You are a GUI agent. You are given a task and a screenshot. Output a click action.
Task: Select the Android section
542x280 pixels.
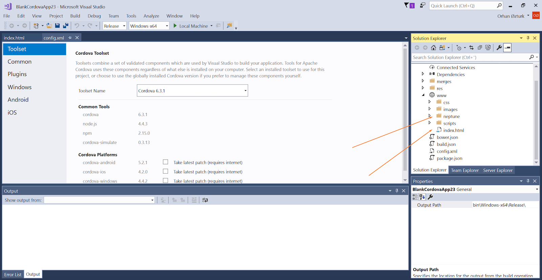pos(18,99)
